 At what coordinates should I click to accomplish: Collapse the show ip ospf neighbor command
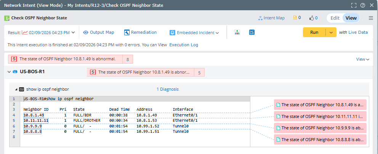[x=16, y=89]
